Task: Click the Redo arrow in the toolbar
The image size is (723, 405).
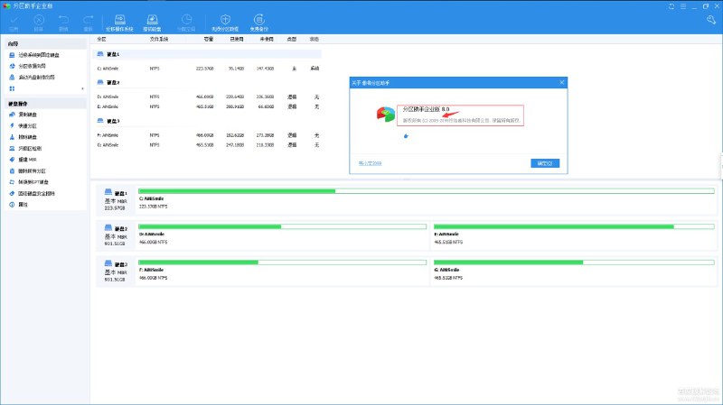Action: [x=88, y=21]
